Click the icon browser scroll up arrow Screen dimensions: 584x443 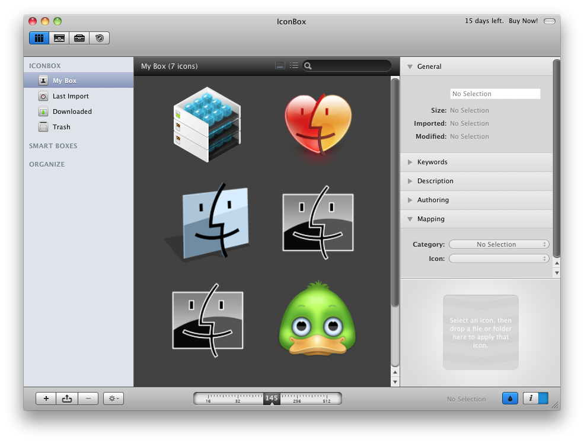[395, 372]
